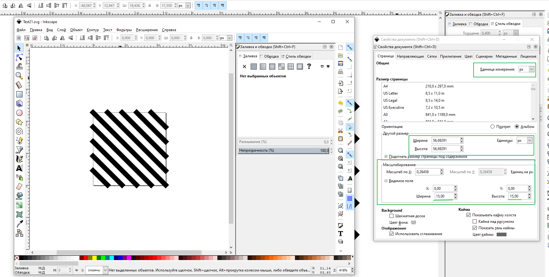Choose US Letter page size entry
The height and width of the screenshot is (277, 549).
pos(390,93)
